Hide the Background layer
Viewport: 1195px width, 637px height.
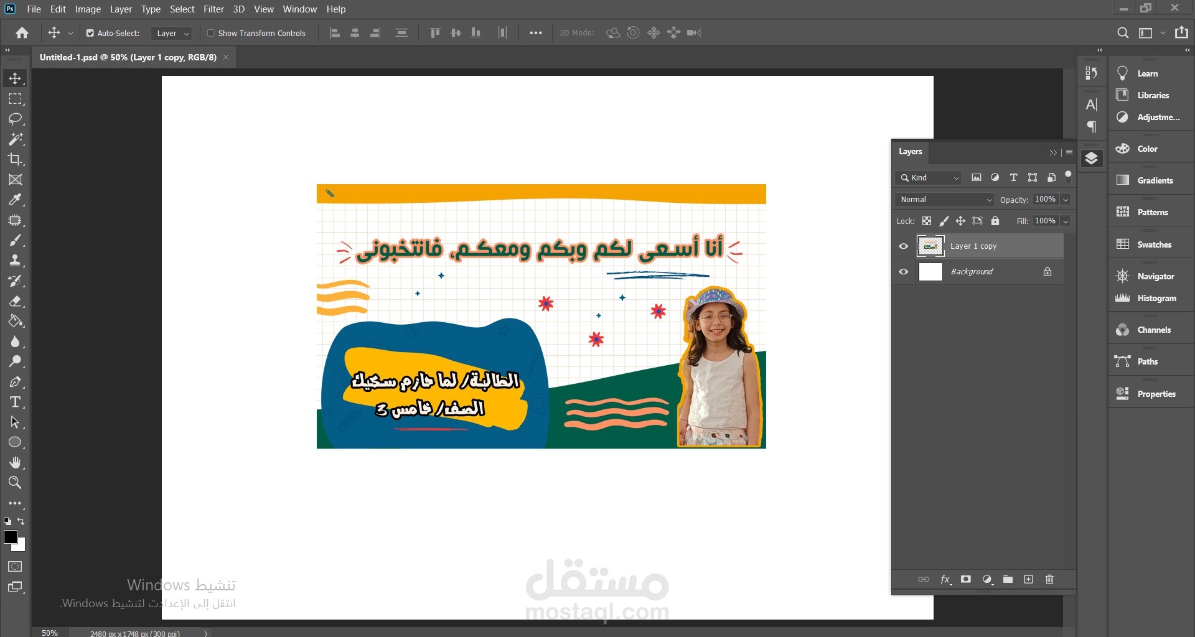(x=904, y=272)
